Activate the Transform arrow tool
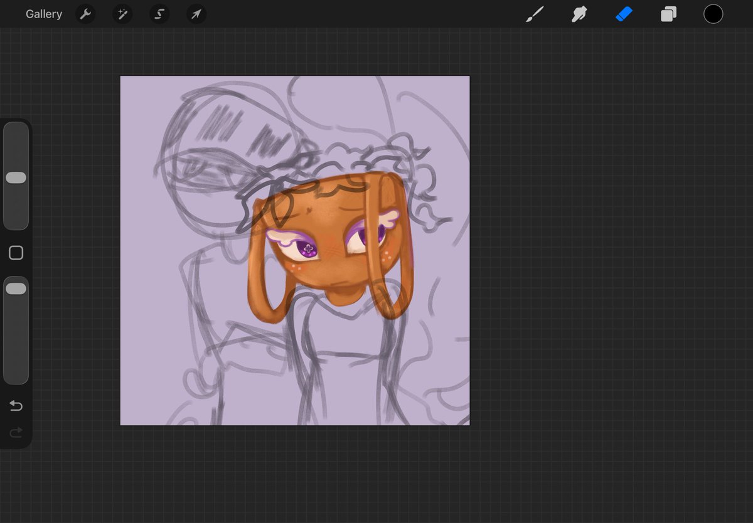 [196, 14]
